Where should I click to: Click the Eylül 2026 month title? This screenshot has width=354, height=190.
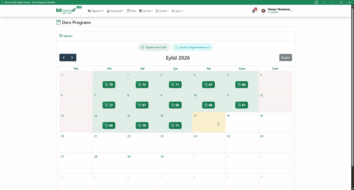click(x=178, y=58)
